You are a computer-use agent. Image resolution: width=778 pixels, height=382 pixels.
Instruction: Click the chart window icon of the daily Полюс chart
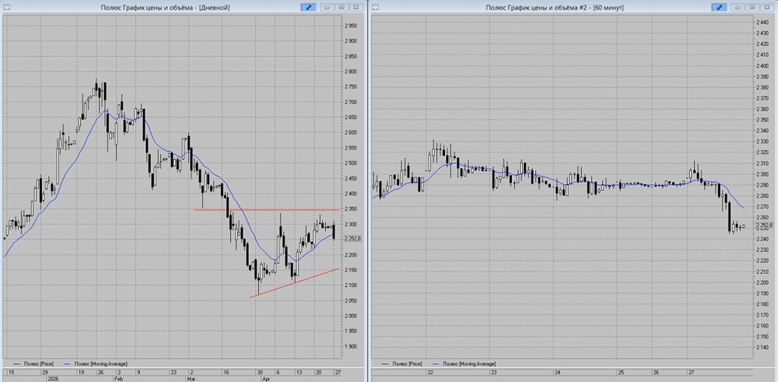tap(6, 8)
